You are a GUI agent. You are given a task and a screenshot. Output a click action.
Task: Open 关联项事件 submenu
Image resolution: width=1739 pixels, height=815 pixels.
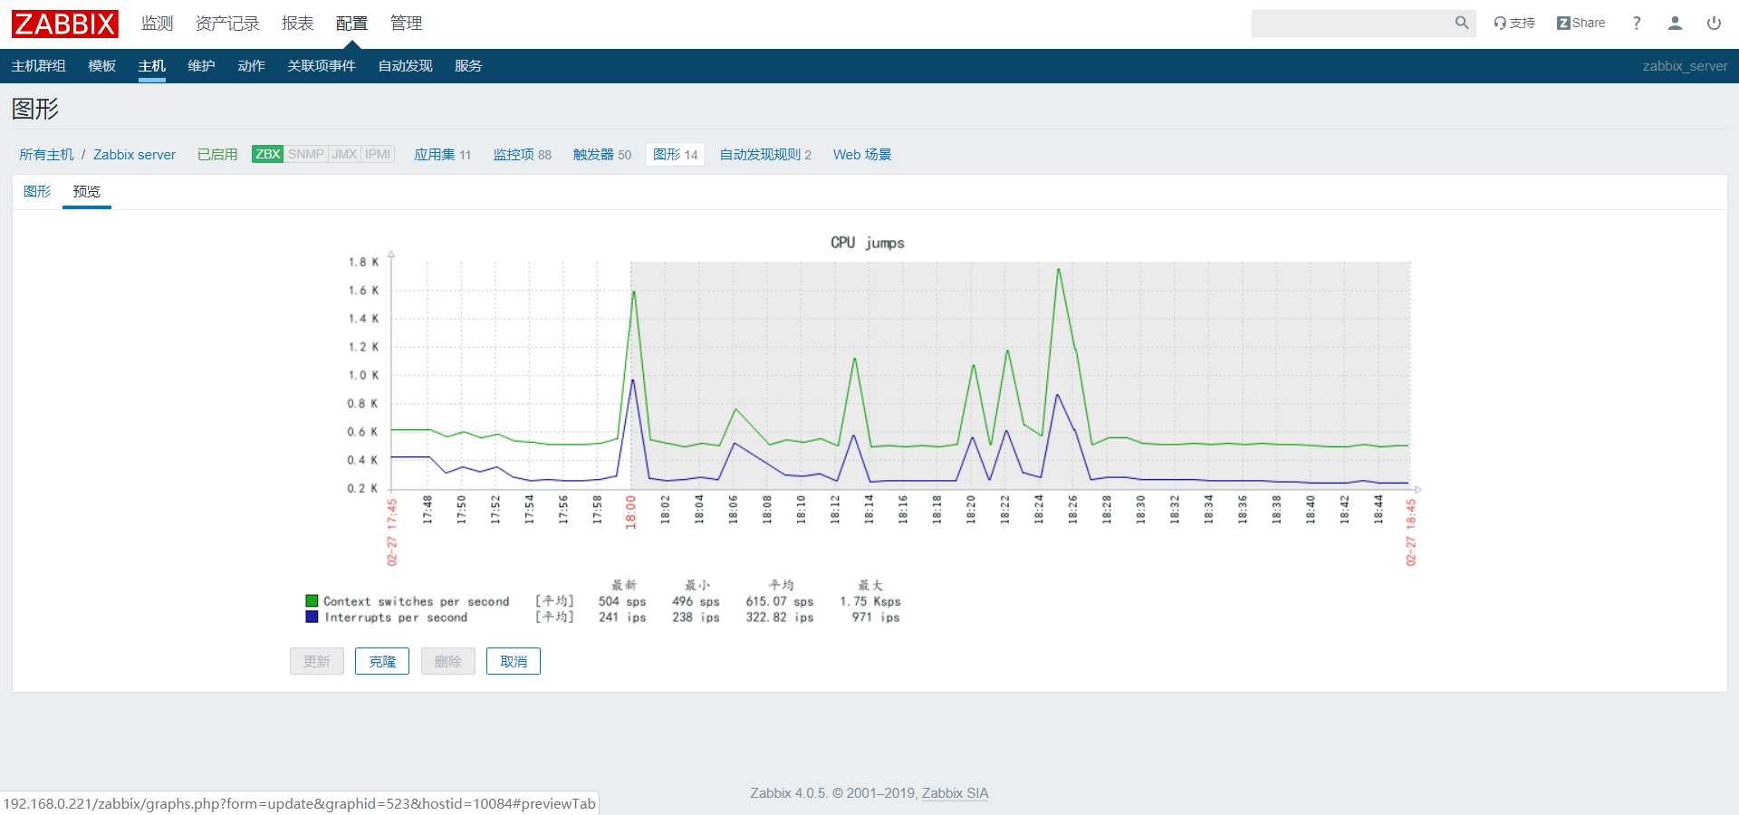click(x=321, y=66)
